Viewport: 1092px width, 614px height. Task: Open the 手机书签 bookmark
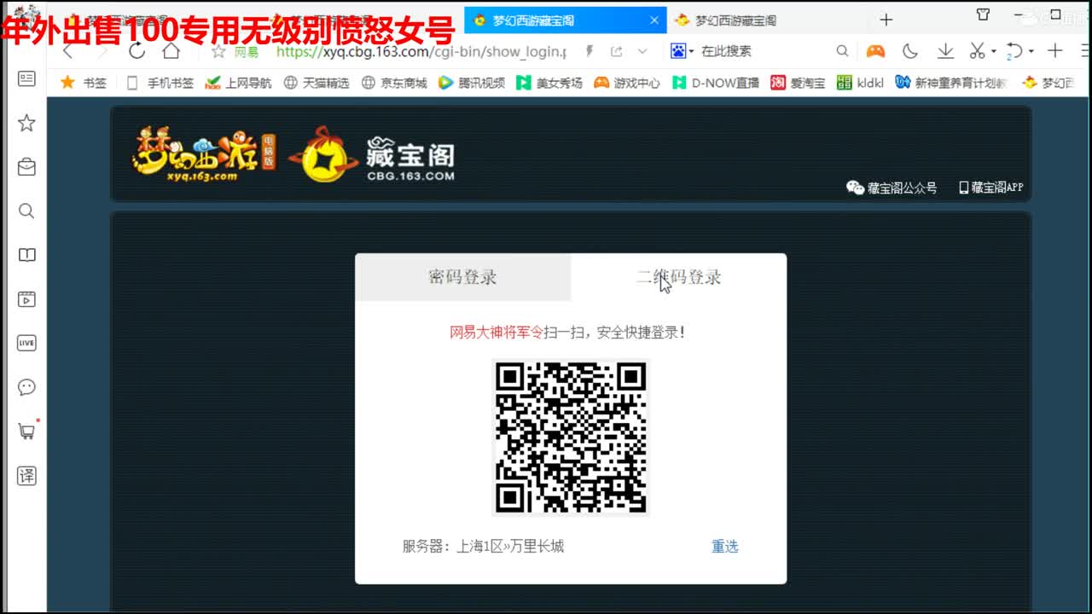pos(160,83)
